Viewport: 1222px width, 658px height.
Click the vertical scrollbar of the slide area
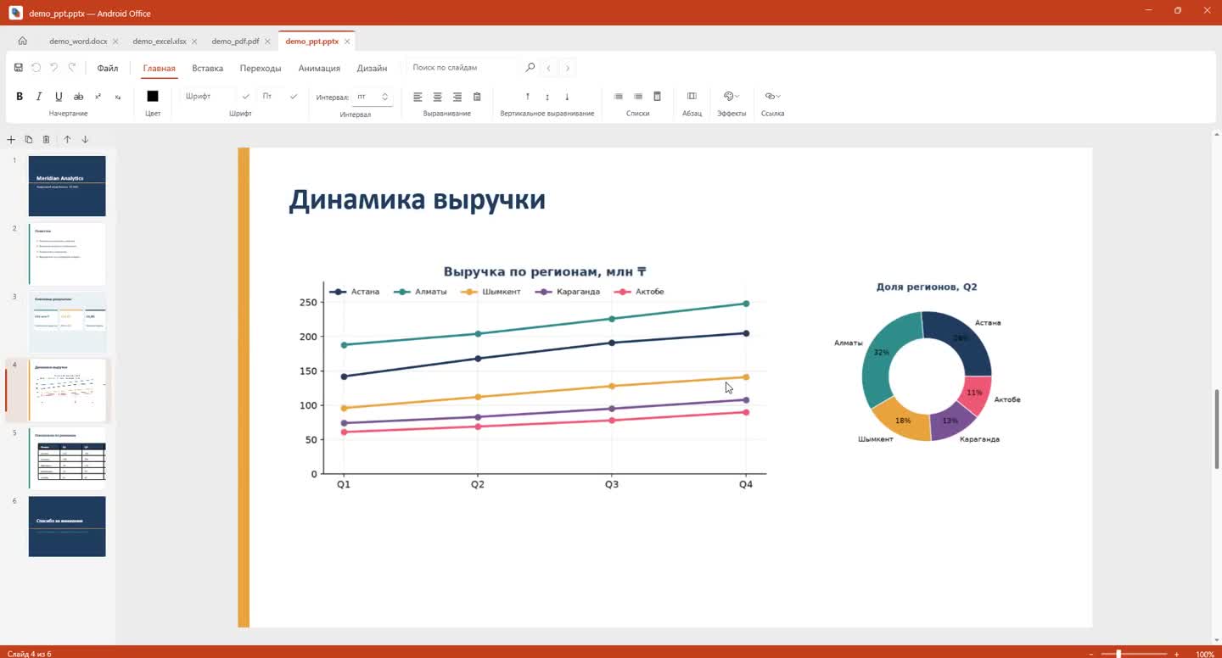click(1217, 429)
